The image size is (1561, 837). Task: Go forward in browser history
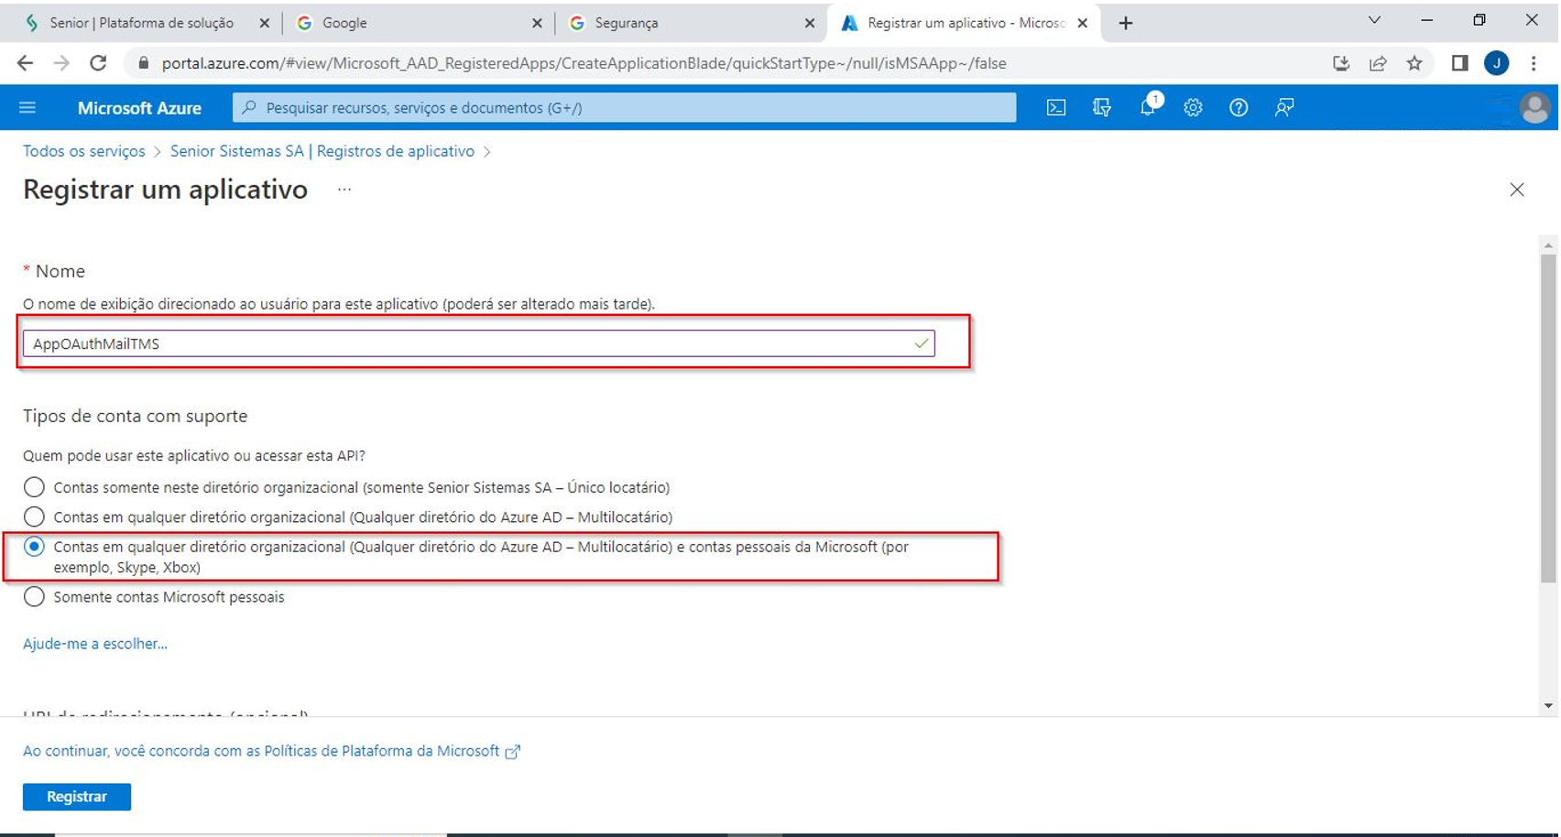click(x=61, y=63)
